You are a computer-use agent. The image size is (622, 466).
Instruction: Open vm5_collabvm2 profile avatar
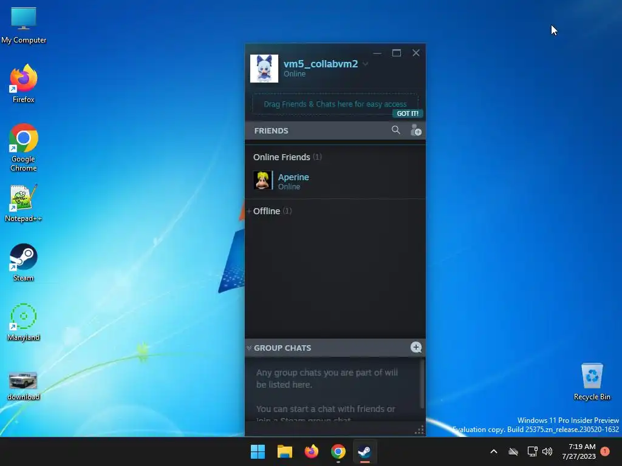click(264, 69)
